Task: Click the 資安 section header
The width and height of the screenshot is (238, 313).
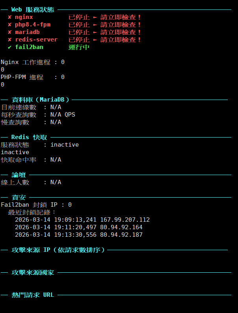Action: (x=19, y=197)
